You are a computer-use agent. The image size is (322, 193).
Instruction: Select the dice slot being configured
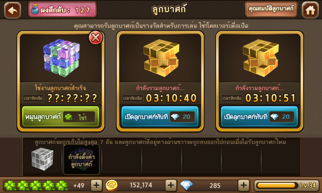[82, 160]
